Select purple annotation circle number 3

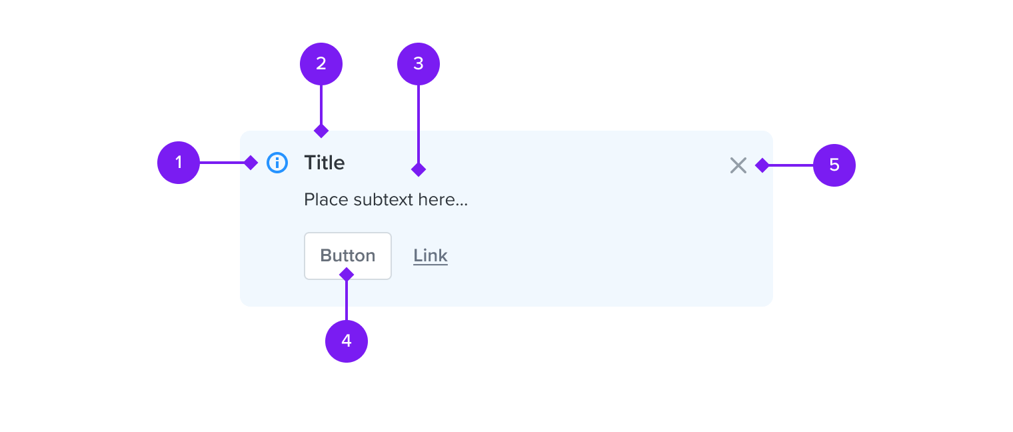point(419,64)
